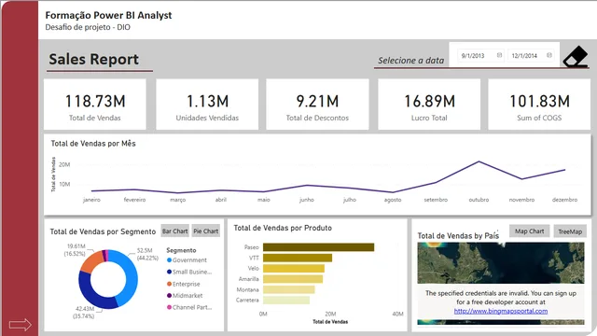Select the Velo product bar

pos(294,268)
